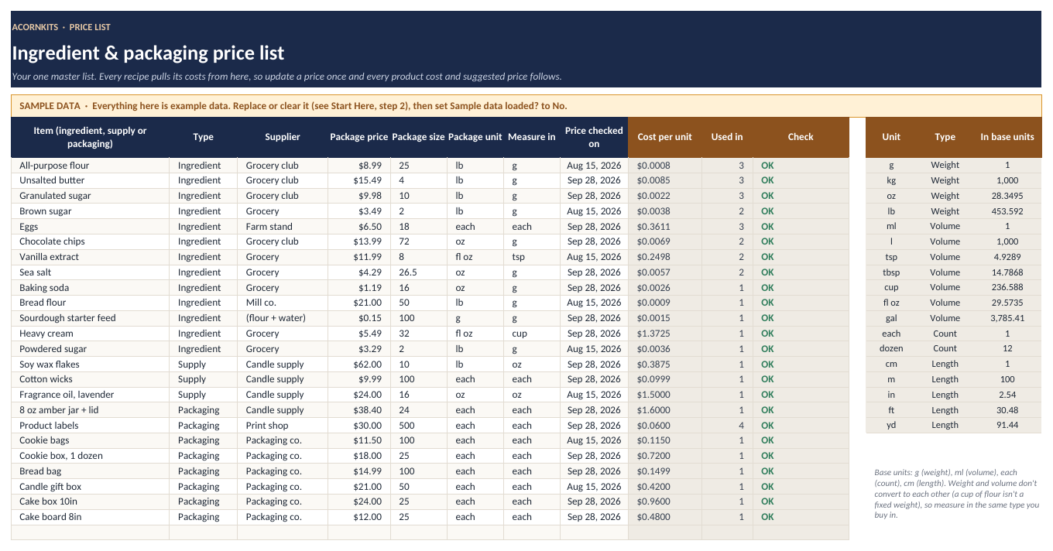The image size is (1053, 551).
Task: Click the Used in value 4 for Product labels
Action: 727,426
